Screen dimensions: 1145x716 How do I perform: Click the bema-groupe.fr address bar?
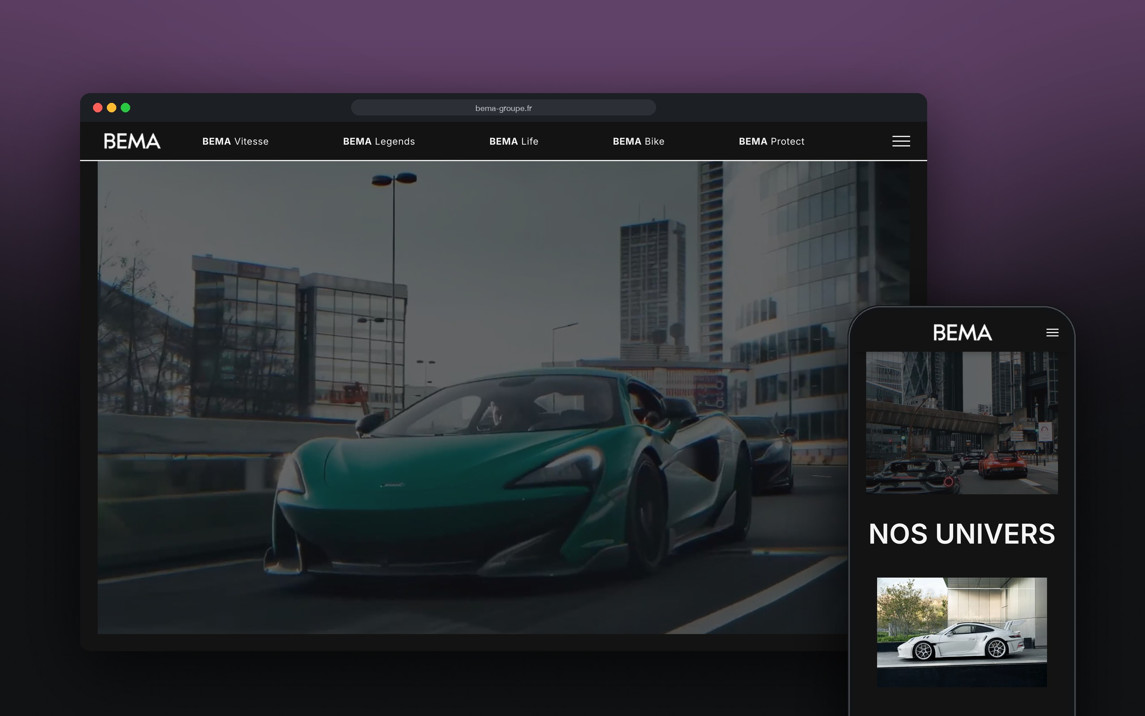[x=503, y=107]
